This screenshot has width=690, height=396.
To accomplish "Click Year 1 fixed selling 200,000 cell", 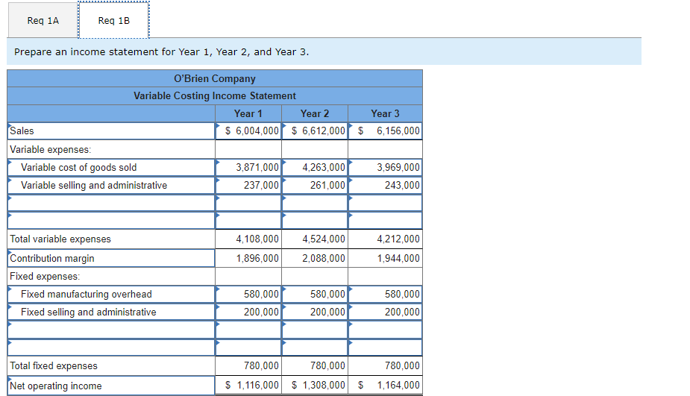I will (x=248, y=312).
